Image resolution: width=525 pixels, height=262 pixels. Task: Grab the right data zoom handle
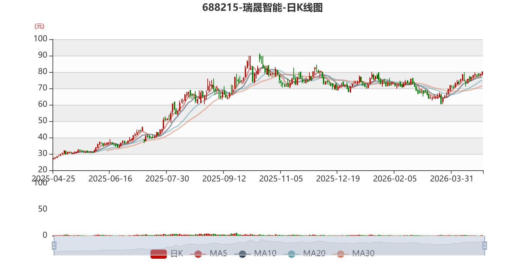tap(485, 246)
